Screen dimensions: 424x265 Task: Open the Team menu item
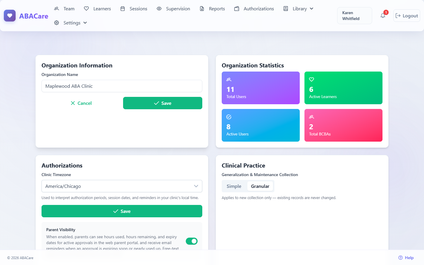click(64, 9)
